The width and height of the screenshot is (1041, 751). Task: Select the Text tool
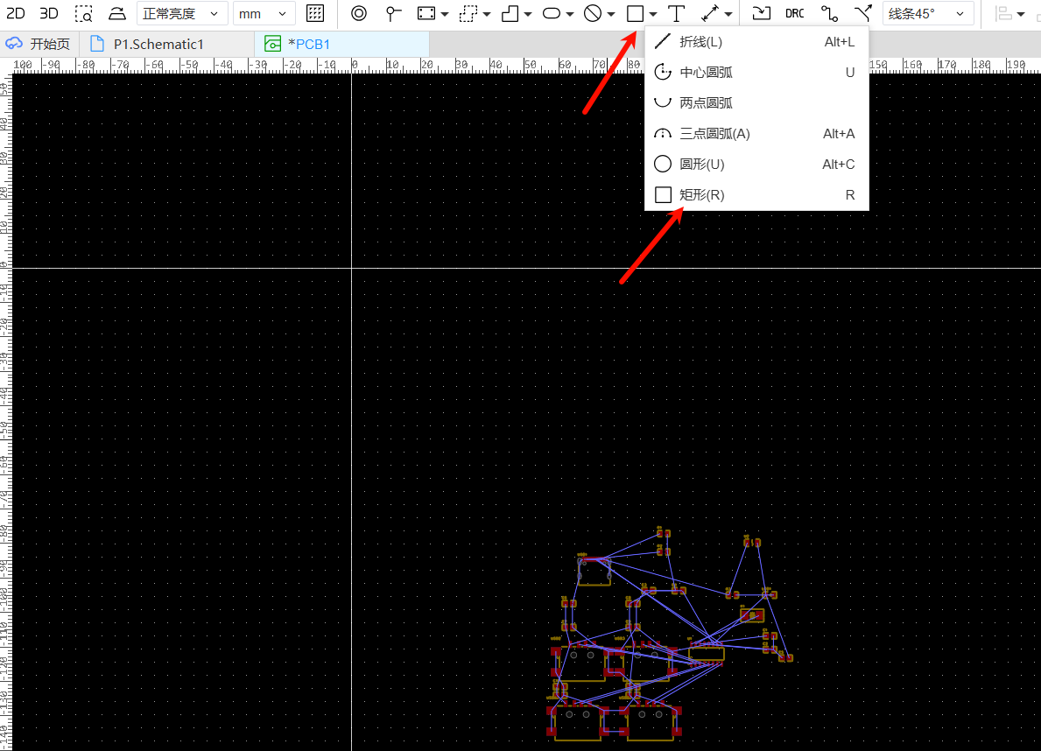(x=677, y=13)
